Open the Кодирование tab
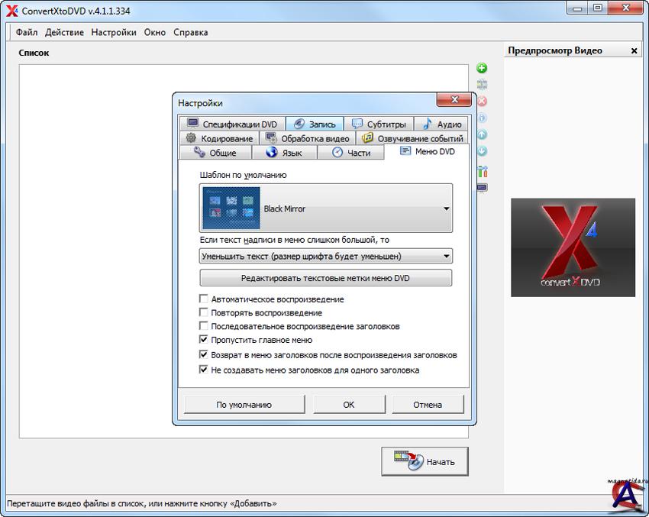 (x=220, y=139)
